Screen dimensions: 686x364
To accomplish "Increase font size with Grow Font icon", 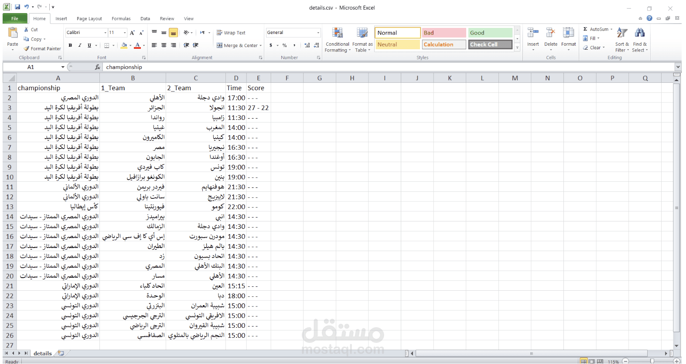I will (x=132, y=33).
